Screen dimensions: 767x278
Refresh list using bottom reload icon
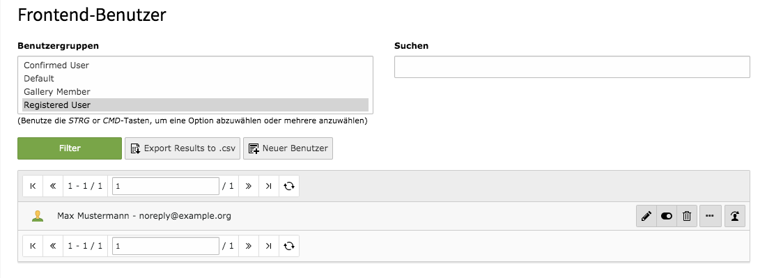pyautogui.click(x=289, y=246)
